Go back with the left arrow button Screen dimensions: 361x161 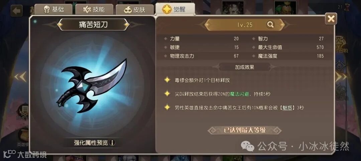[17, 11]
